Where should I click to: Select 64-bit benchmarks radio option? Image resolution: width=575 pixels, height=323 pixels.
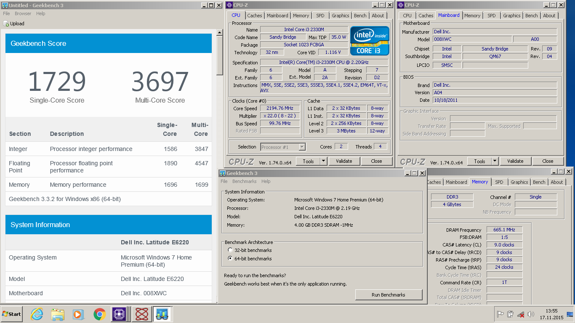coord(230,259)
